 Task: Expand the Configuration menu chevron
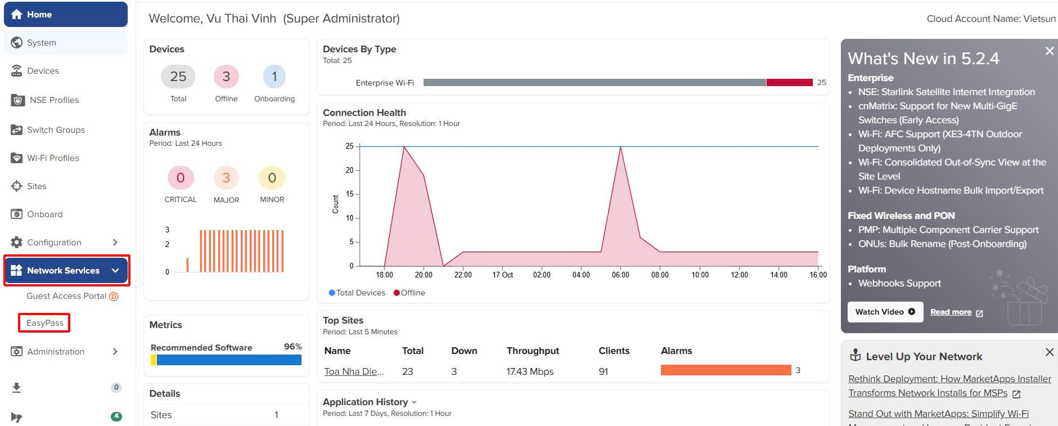(115, 243)
